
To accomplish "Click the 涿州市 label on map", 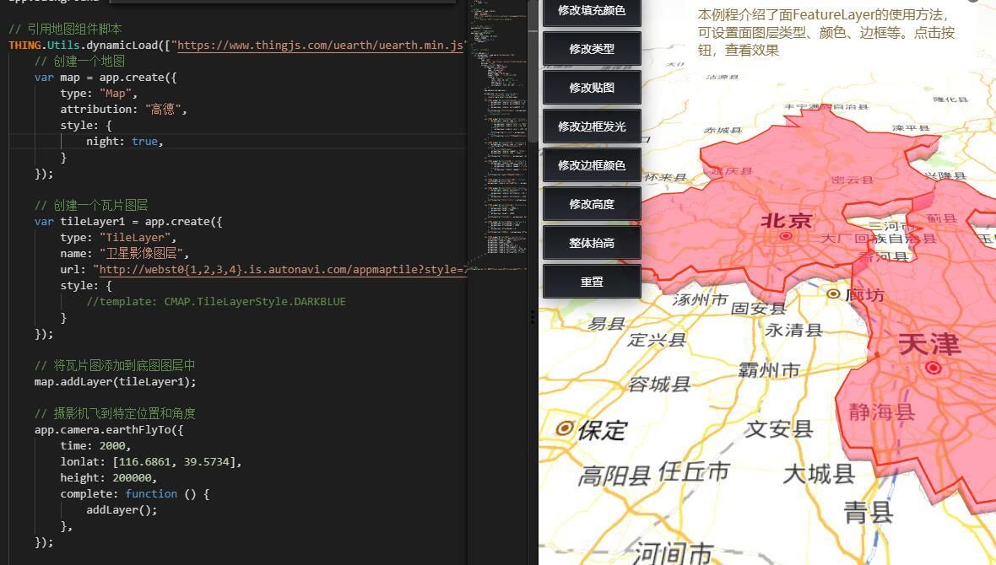I will tap(700, 299).
